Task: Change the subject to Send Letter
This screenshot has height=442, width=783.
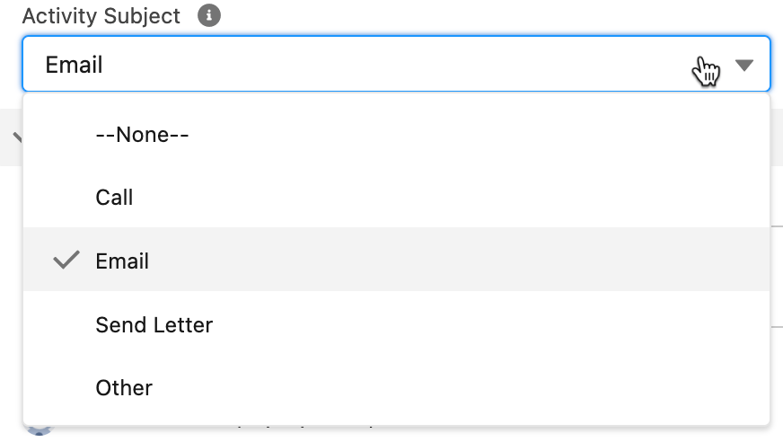Action: pos(154,324)
